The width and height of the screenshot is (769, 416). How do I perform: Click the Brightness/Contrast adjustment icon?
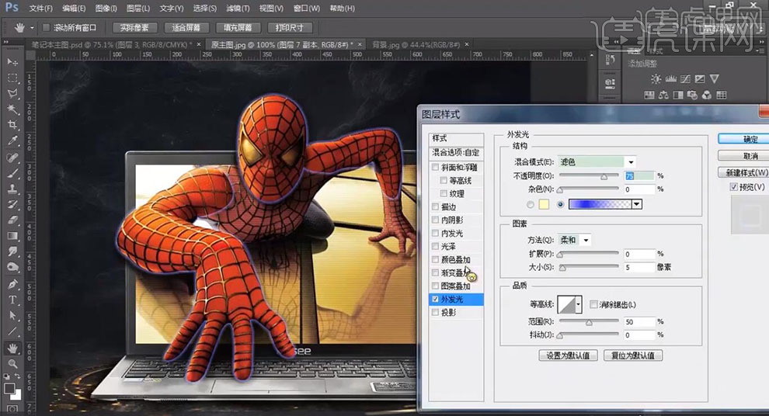656,78
